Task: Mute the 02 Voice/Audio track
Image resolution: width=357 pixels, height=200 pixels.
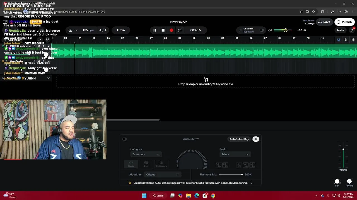Action: (39, 61)
